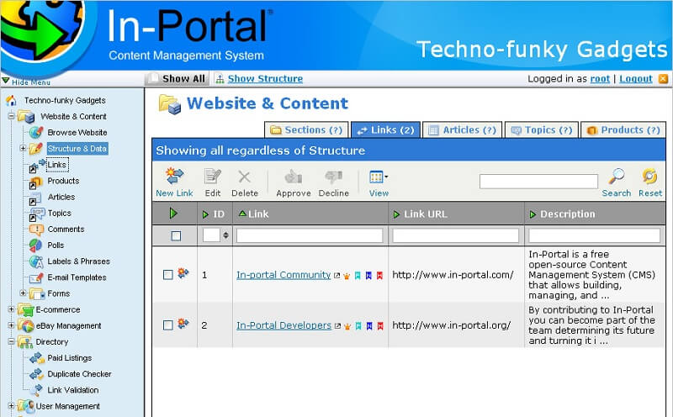
Task: Click the Link URL filter field
Action: (455, 235)
